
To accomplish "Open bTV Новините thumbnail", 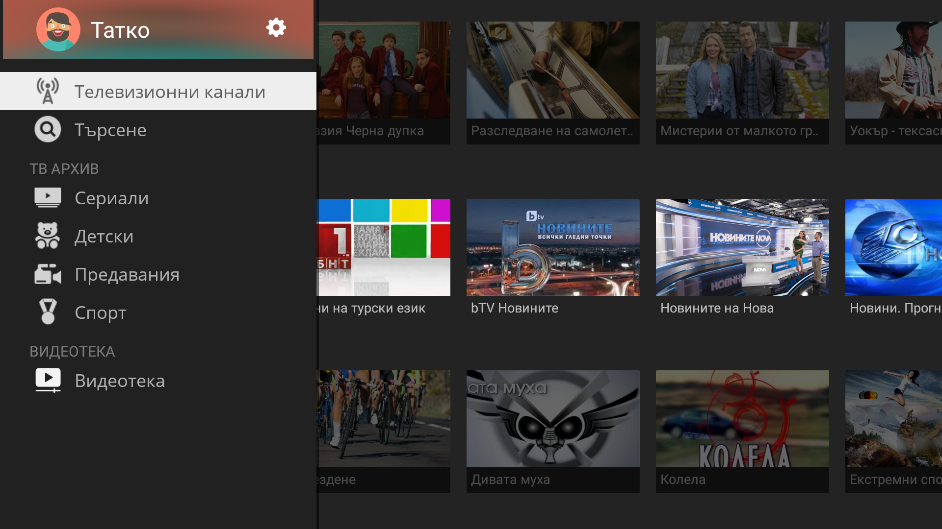I will pyautogui.click(x=553, y=247).
